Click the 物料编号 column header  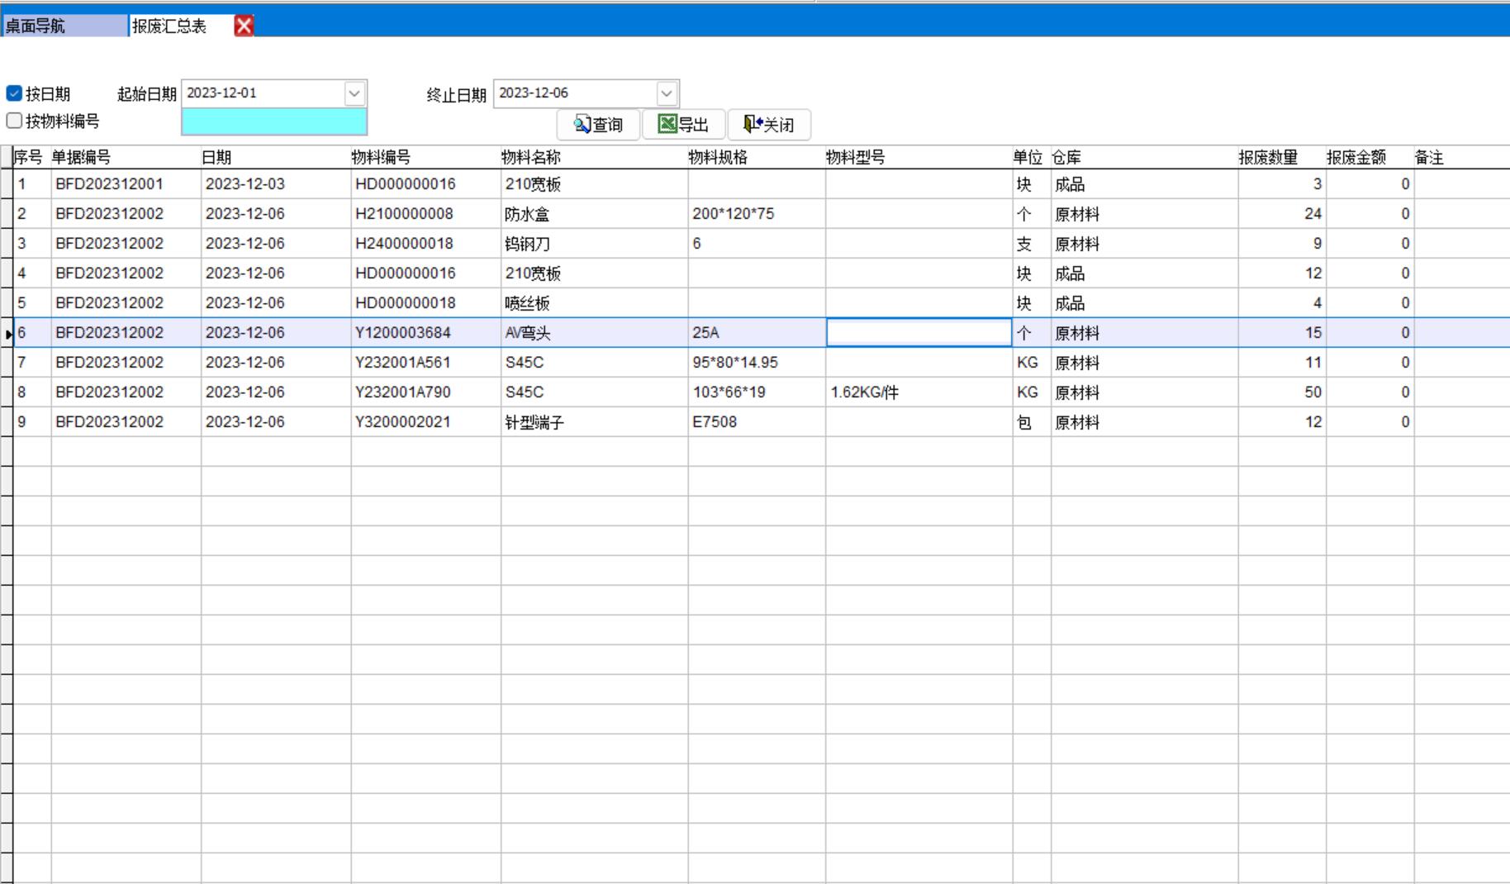381,157
